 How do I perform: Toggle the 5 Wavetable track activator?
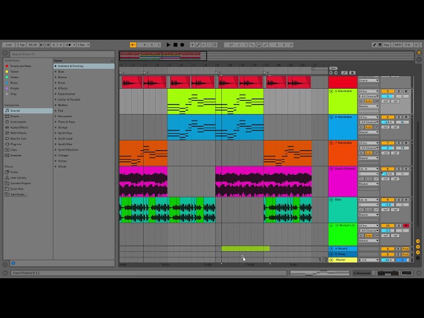388,91
